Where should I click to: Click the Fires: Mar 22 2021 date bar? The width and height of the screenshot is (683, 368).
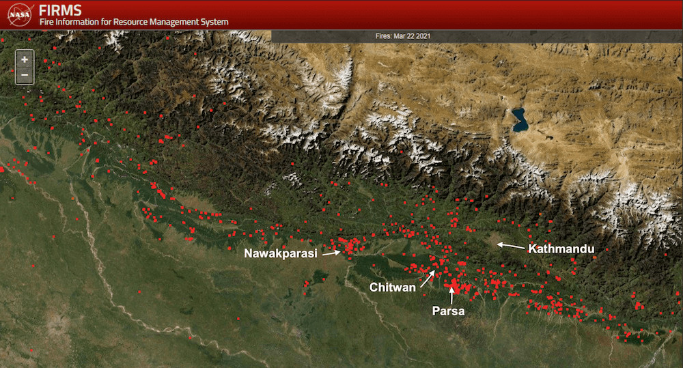[402, 36]
